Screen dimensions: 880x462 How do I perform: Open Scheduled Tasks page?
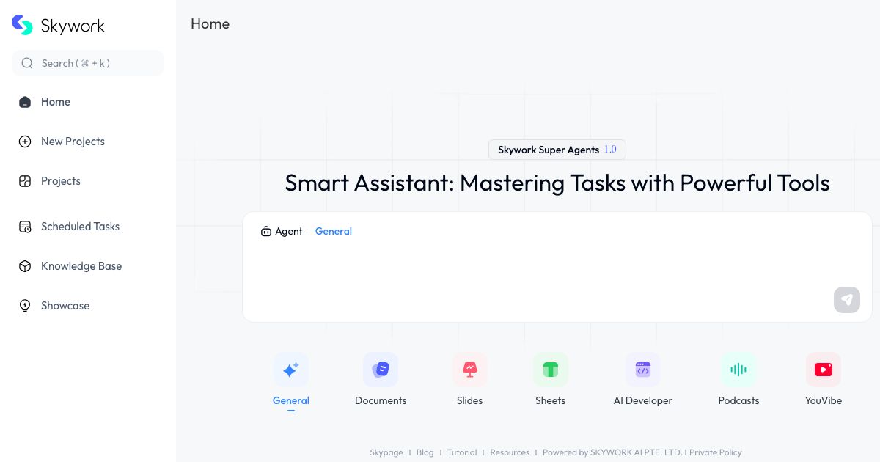pos(80,227)
